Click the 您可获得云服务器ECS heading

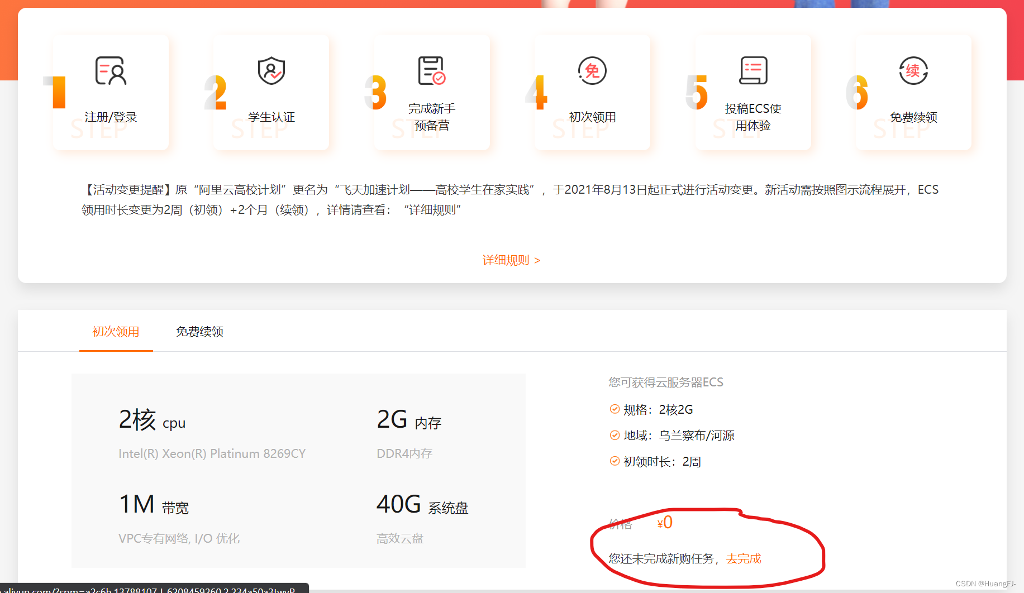point(666,382)
